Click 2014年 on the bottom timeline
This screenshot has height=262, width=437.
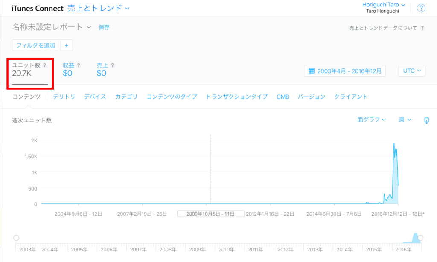(344, 250)
